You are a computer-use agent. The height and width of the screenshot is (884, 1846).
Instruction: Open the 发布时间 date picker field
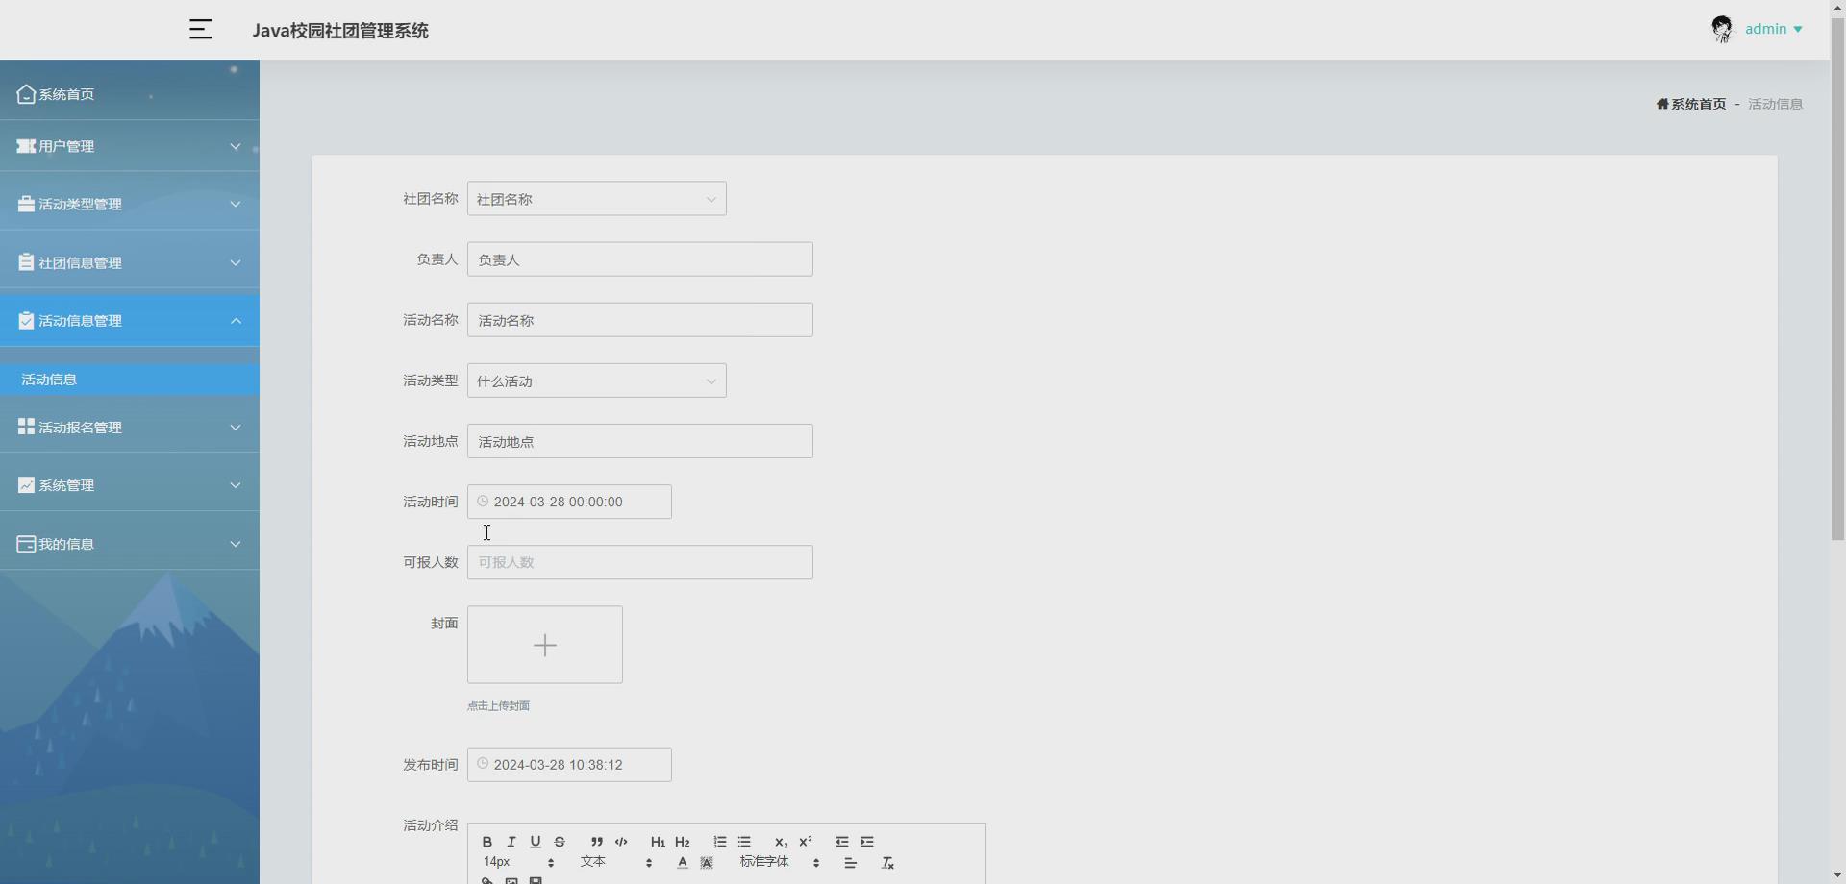tap(569, 765)
